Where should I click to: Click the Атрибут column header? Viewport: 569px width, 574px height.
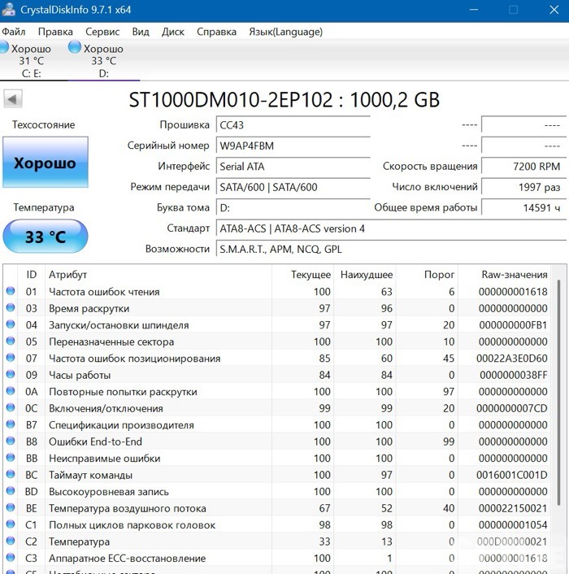point(159,274)
